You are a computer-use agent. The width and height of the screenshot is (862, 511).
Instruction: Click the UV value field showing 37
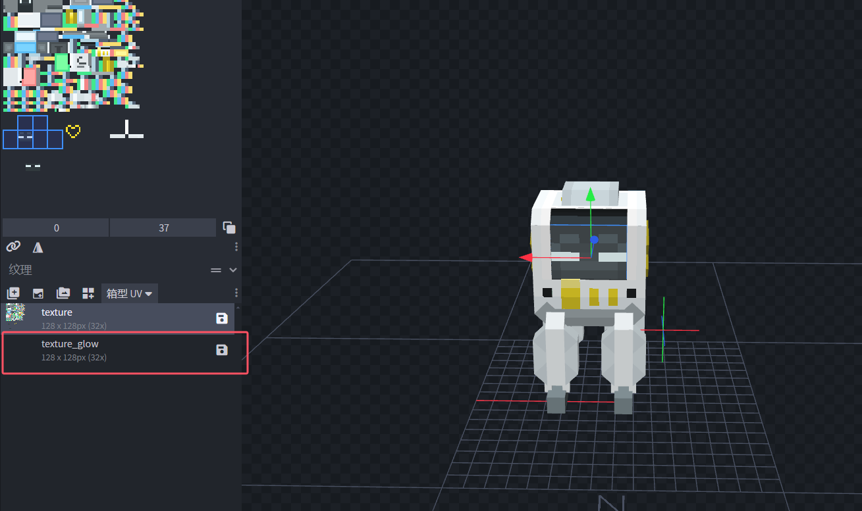click(x=163, y=228)
